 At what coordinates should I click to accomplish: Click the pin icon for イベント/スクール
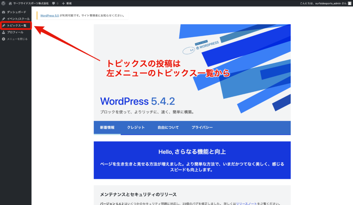(x=3, y=19)
